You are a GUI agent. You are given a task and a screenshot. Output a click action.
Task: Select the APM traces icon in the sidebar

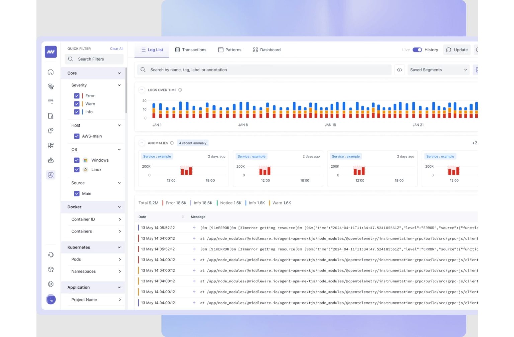point(51,101)
